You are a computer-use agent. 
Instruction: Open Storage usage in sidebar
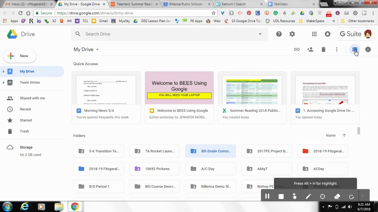(x=26, y=147)
